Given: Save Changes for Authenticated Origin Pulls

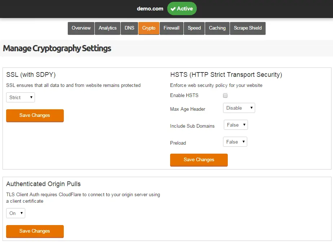Looking at the screenshot, I should [35, 232].
